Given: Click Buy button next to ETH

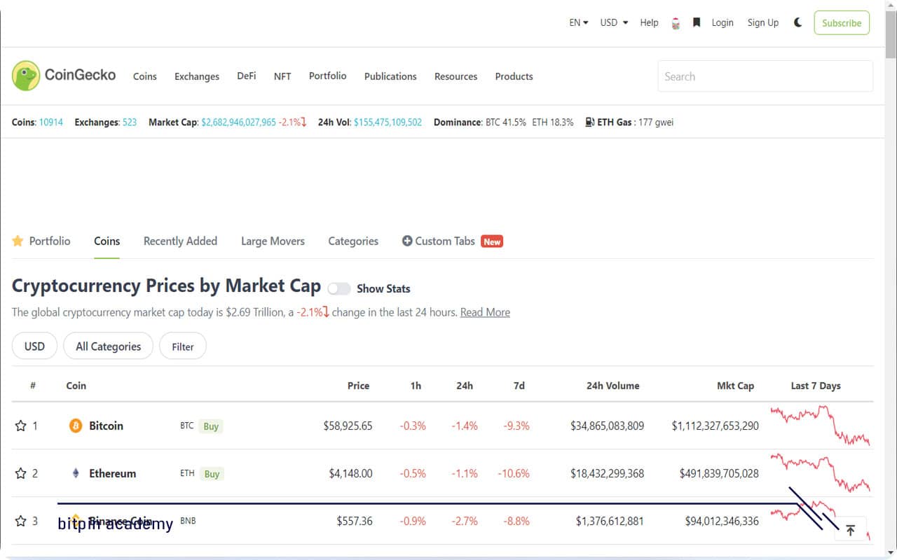Looking at the screenshot, I should coord(211,473).
